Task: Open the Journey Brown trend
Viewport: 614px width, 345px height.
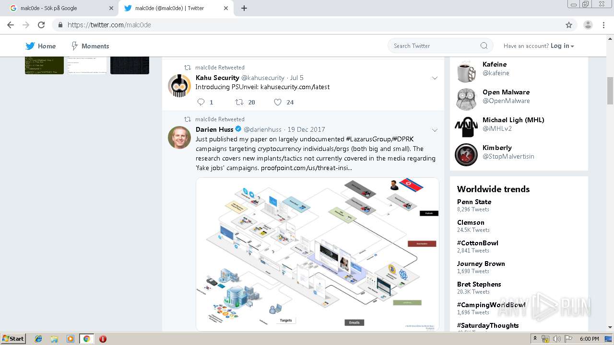Action: (481, 264)
